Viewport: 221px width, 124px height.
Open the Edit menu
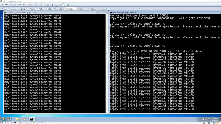click(x=6, y=5)
